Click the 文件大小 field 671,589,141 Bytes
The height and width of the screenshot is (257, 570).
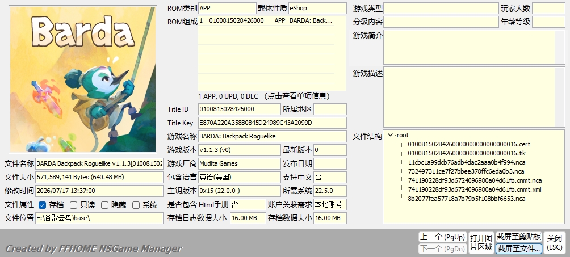click(x=99, y=177)
